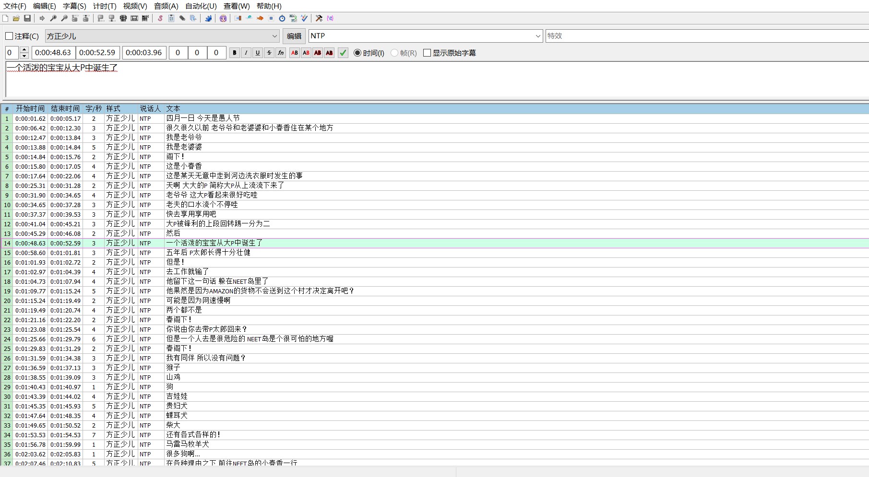This screenshot has width=869, height=477.
Task: Open the 视频(V) menu
Action: tap(135, 6)
